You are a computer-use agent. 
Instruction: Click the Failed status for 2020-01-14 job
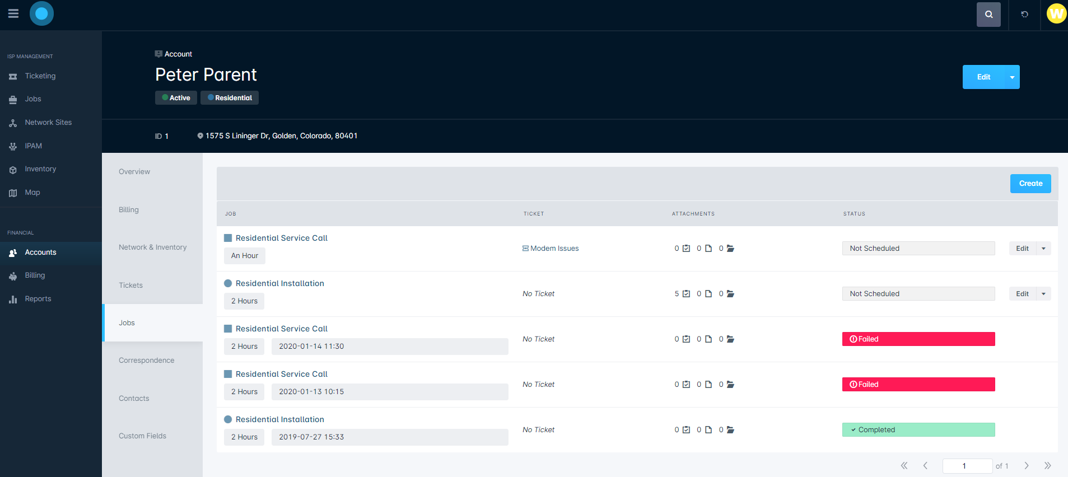coord(918,339)
